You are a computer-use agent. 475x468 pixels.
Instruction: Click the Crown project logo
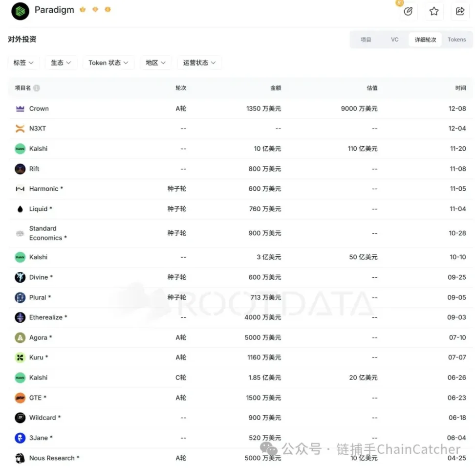tap(20, 109)
